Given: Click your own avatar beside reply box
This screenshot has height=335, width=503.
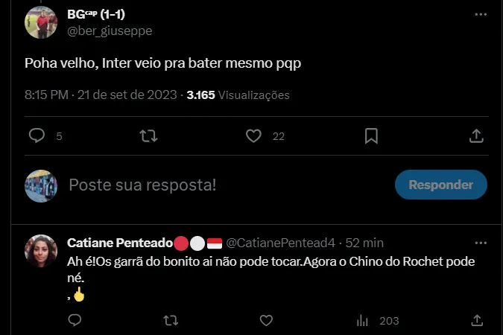Looking at the screenshot, I should 41,185.
